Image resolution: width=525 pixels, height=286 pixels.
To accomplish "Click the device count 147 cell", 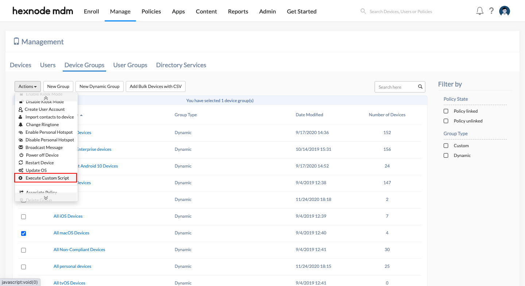I will tap(387, 183).
